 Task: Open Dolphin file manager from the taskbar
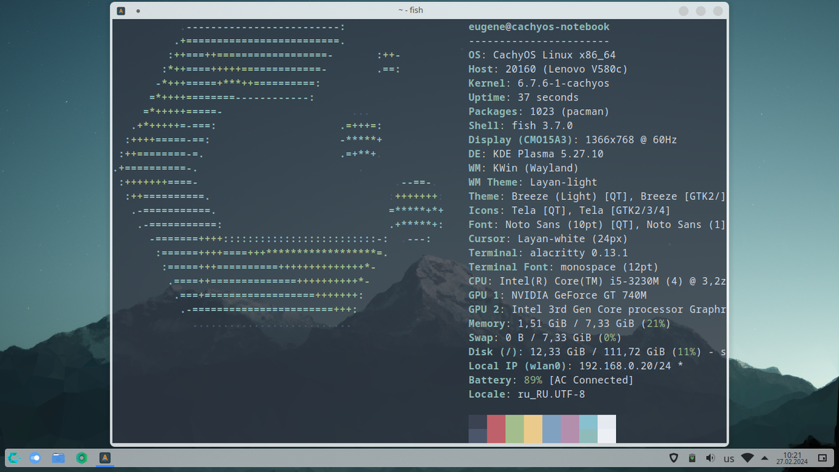click(x=59, y=458)
